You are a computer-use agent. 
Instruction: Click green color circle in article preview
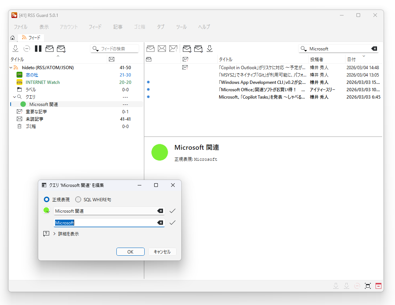click(x=160, y=152)
